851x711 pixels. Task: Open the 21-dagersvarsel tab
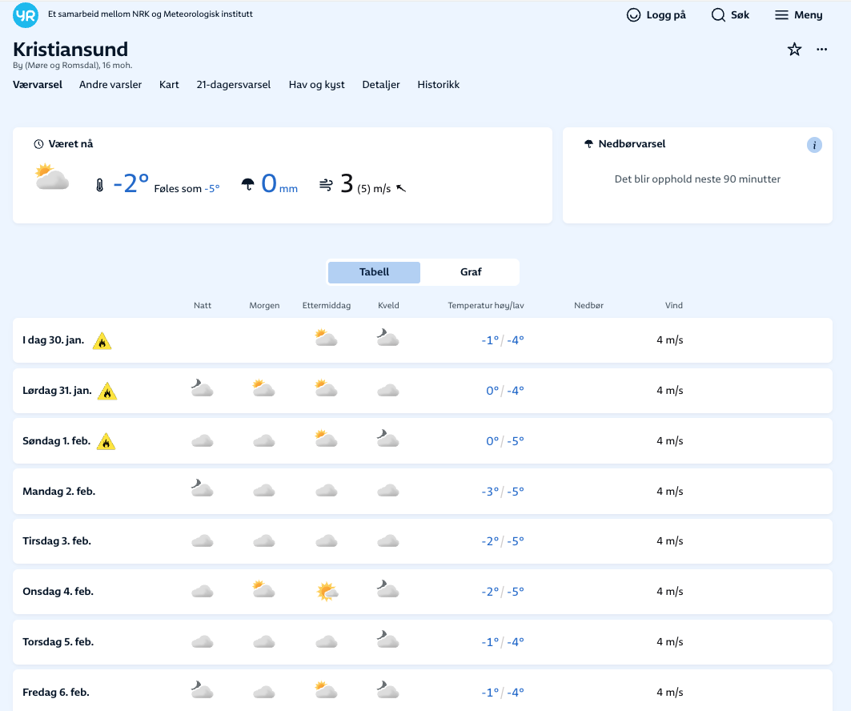pyautogui.click(x=234, y=85)
